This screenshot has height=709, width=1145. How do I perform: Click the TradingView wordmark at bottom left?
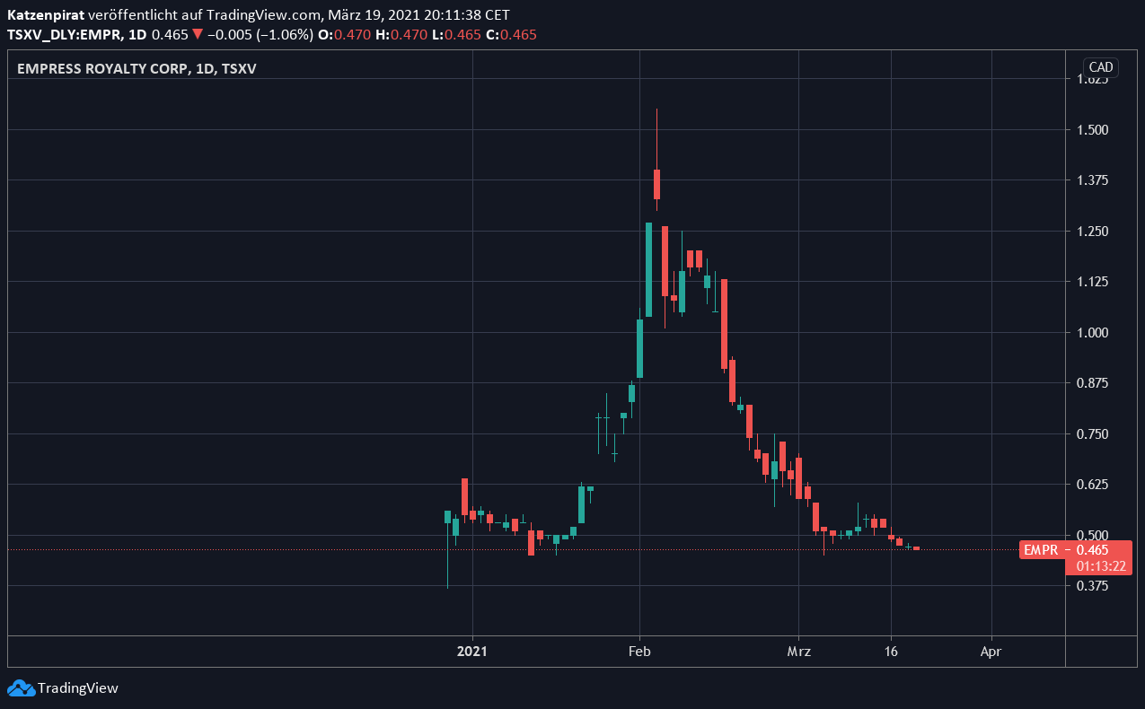[78, 688]
